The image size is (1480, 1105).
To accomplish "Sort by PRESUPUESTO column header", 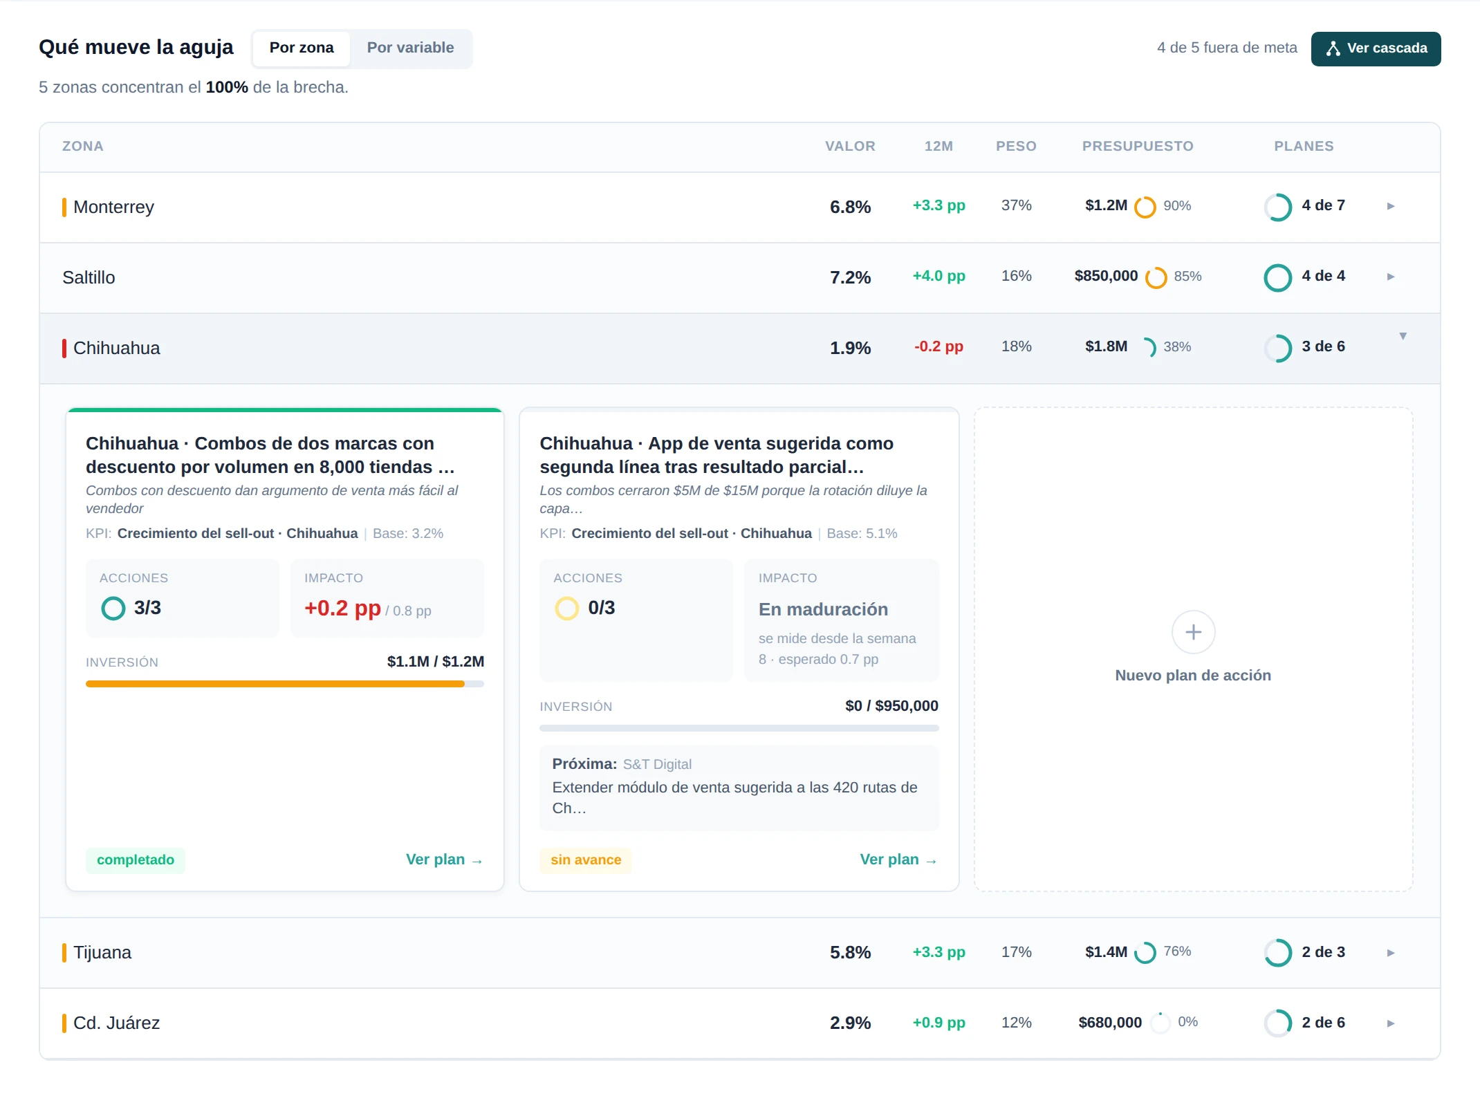I will pos(1138,146).
